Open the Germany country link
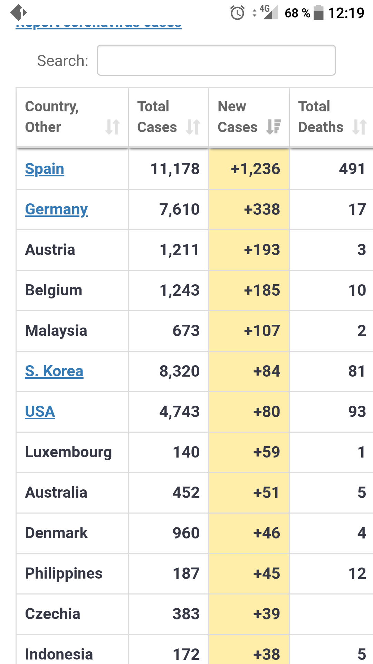 click(56, 210)
